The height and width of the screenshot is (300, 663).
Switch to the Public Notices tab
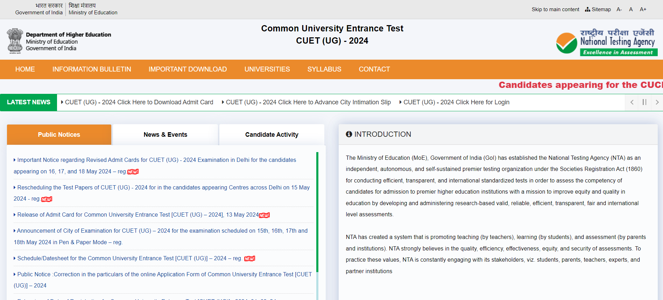click(59, 135)
